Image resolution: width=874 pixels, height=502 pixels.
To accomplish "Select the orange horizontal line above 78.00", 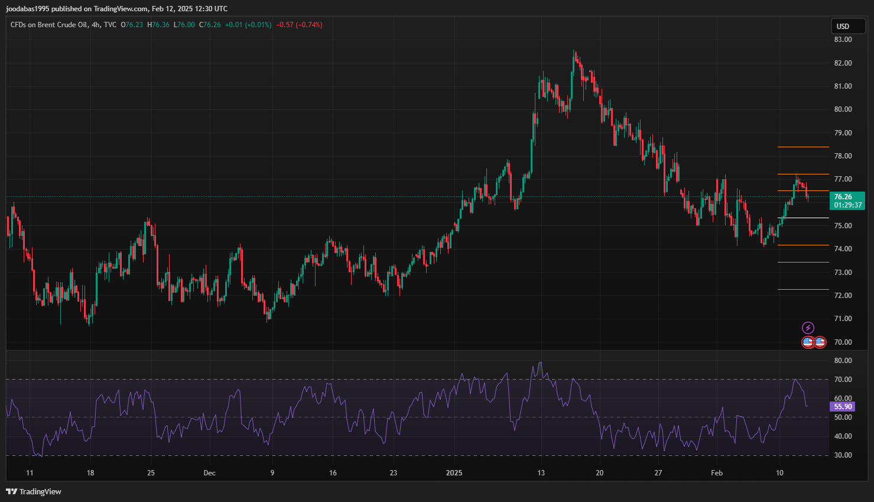I will (x=803, y=147).
